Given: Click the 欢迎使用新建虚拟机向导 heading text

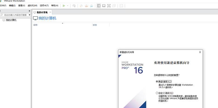Looking at the screenshot, I should tap(171, 63).
